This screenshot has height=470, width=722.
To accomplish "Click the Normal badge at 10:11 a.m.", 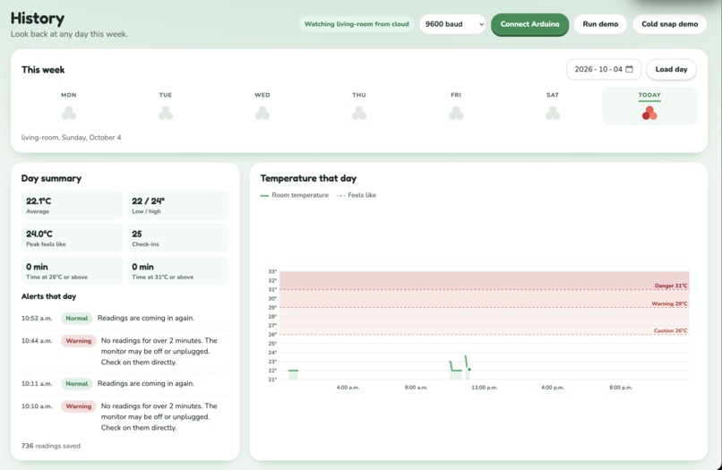I will pyautogui.click(x=77, y=383).
